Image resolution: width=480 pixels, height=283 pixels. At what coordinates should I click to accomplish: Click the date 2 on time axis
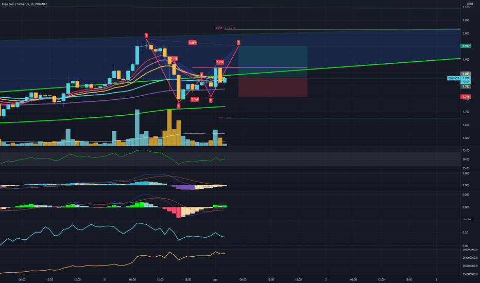coord(325,279)
